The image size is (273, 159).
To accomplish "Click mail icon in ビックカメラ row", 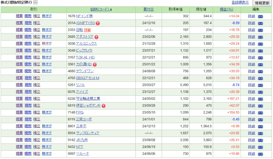I will point(260,51).
